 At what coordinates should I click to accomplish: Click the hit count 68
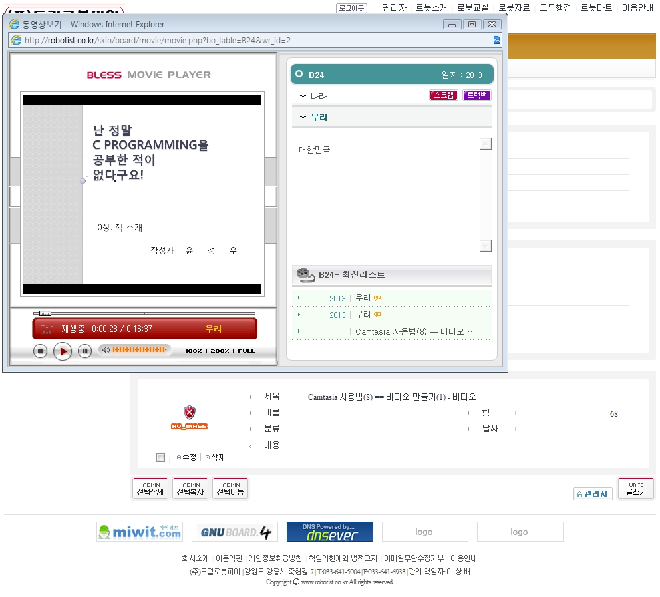tap(614, 413)
